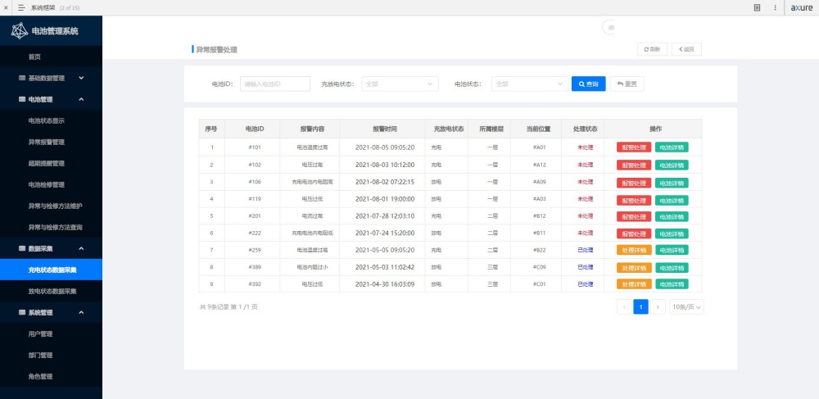Go to previous page arrow

click(x=623, y=307)
